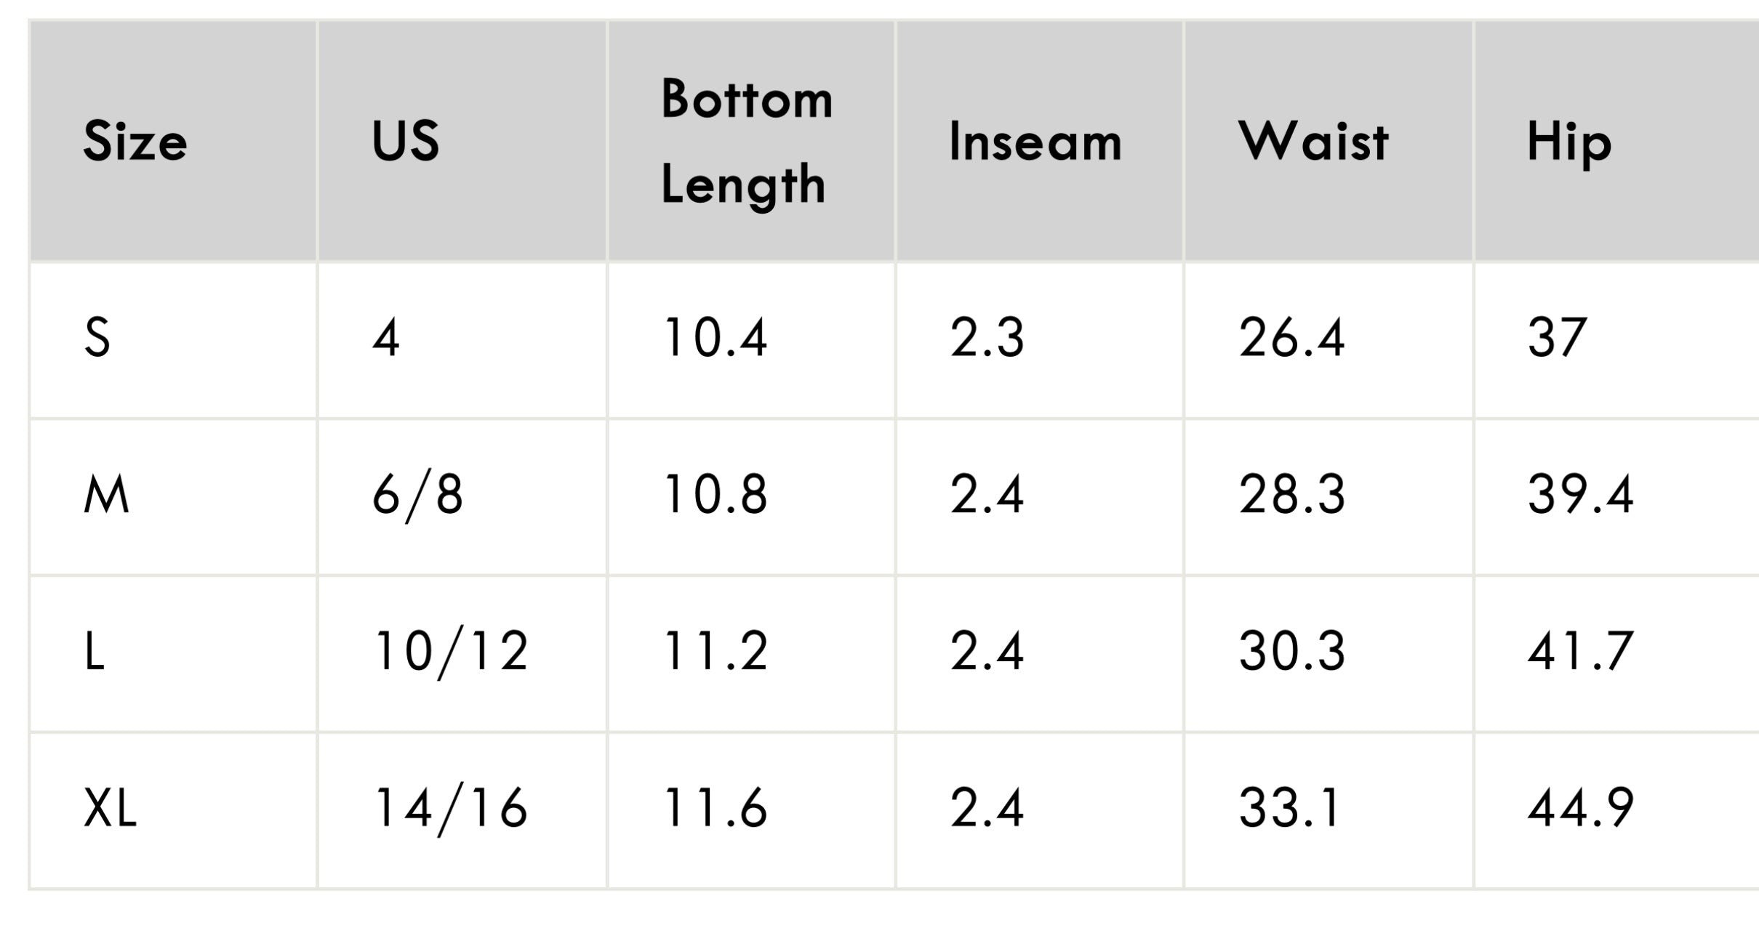The height and width of the screenshot is (925, 1759).
Task: Click the Size column header
Action: [173, 140]
